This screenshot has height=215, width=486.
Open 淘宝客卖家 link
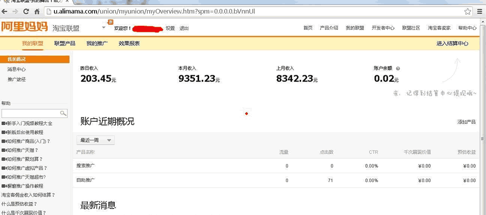click(439, 28)
